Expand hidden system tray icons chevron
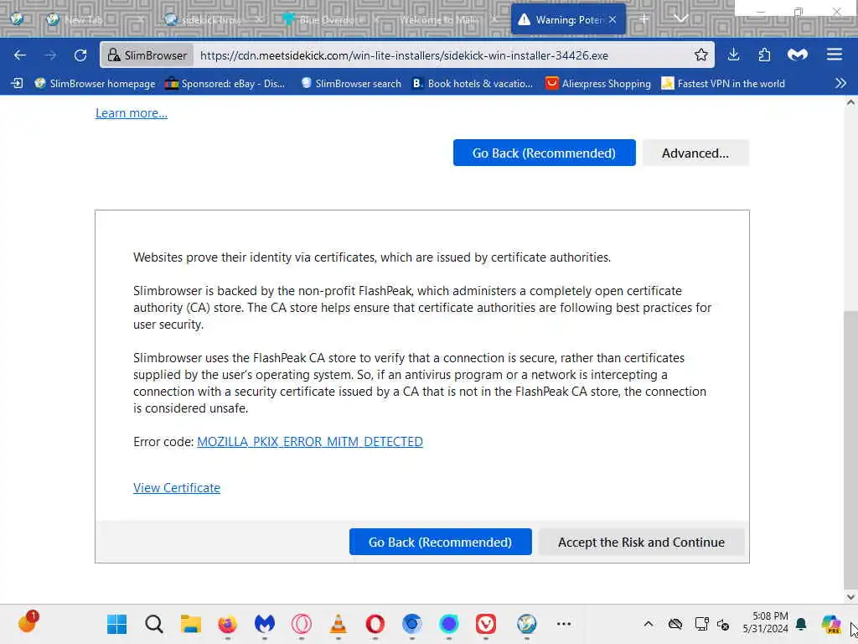 click(x=648, y=624)
